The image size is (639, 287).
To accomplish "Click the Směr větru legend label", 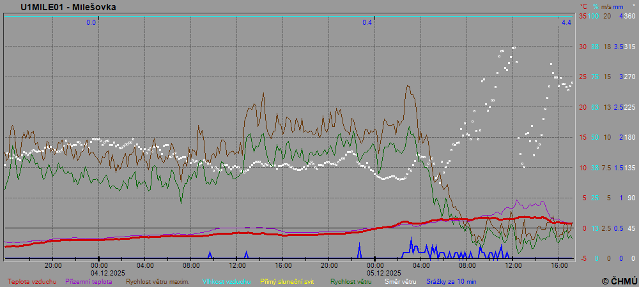I will [399, 281].
